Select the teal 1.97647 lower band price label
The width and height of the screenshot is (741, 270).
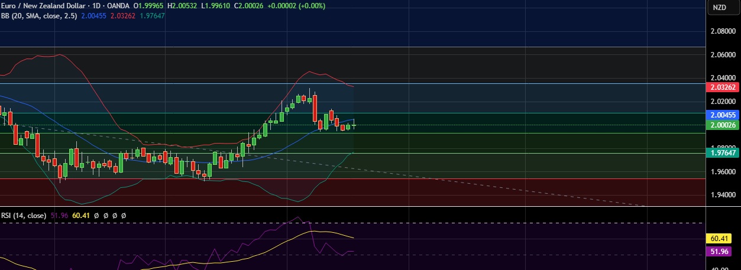point(724,152)
